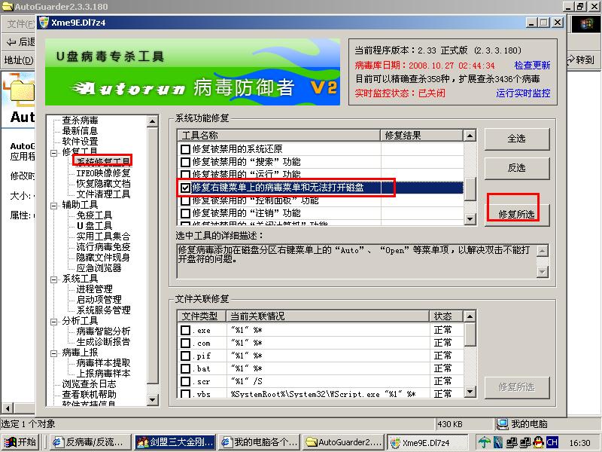
Task: Select 免疫工具 tree item
Action: pos(94,215)
